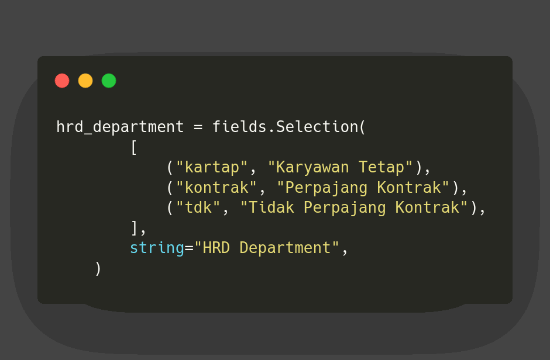Click the green maximize dot
This screenshot has height=360, width=550.
109,81
